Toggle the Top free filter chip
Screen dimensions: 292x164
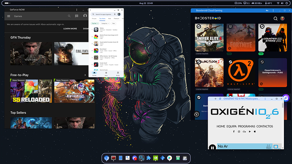pyautogui.click(x=95, y=23)
